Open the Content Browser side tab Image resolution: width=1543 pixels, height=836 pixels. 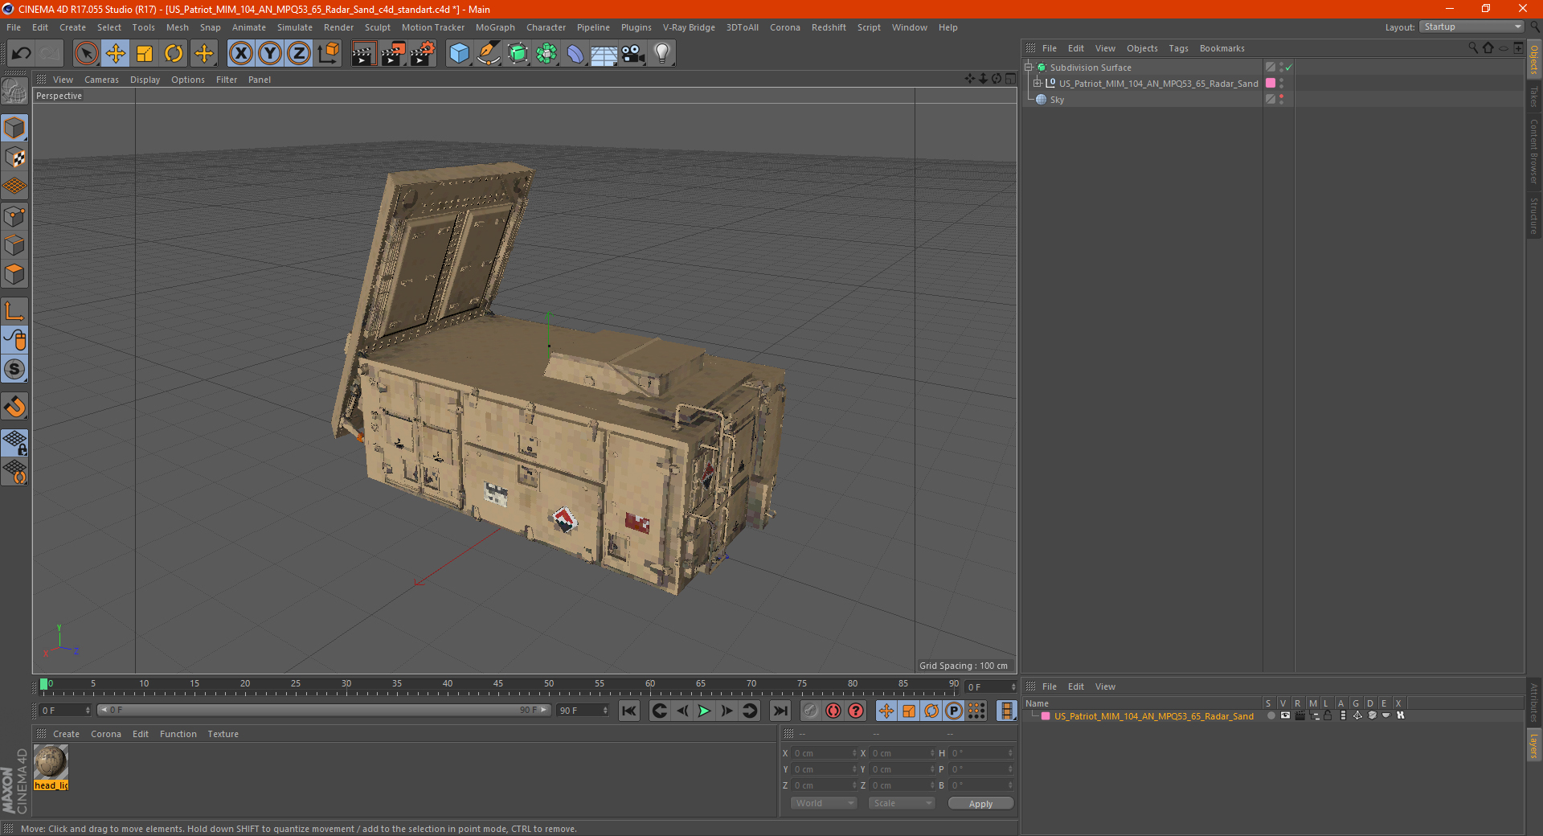point(1533,151)
